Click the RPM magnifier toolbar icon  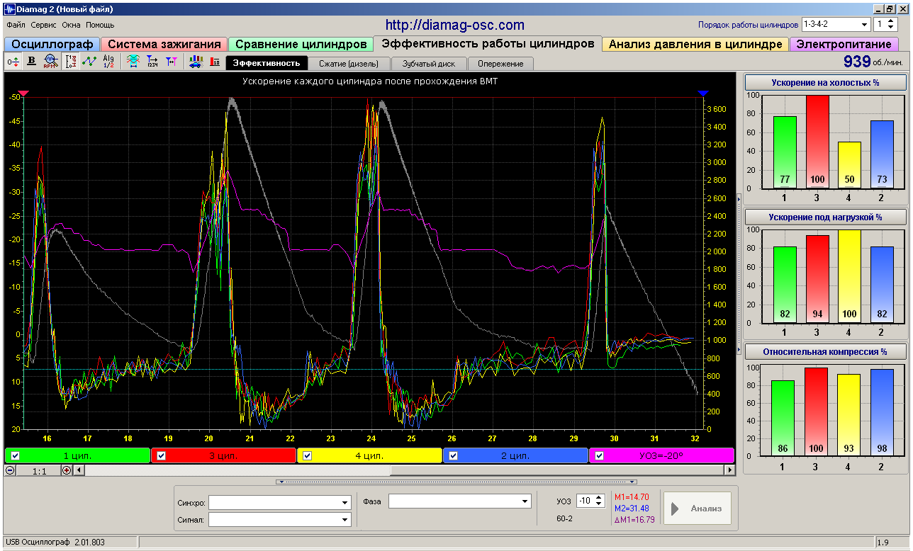50,62
